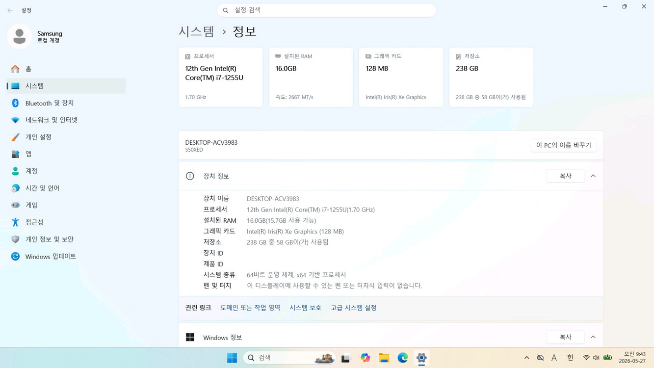654x368 pixels.
Task: Open Task View from the taskbar
Action: pos(346,358)
